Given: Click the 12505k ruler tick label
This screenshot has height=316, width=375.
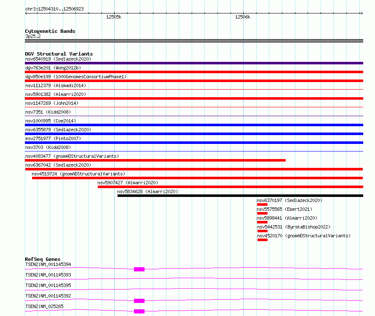Looking at the screenshot, I should point(114,17).
